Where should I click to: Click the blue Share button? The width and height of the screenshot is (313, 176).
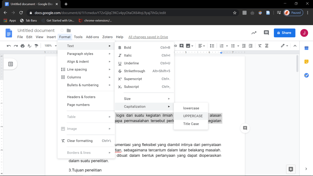[x=284, y=33]
